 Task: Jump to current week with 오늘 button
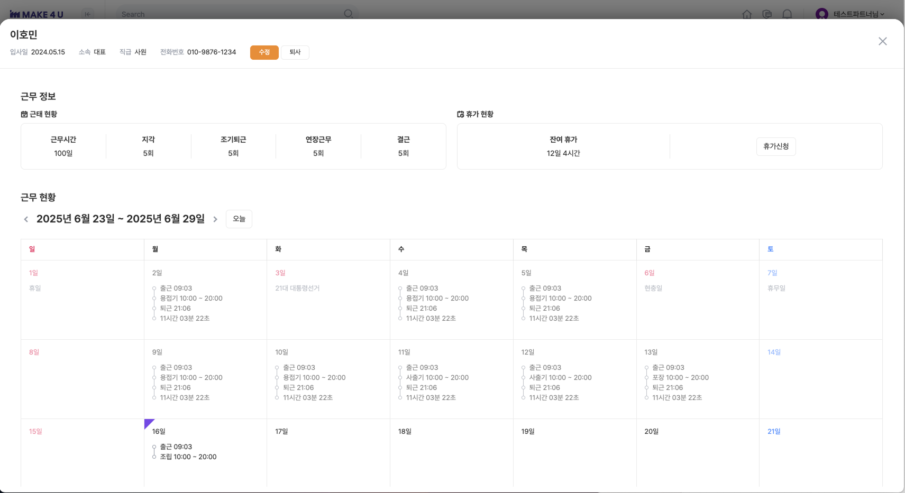[239, 219]
